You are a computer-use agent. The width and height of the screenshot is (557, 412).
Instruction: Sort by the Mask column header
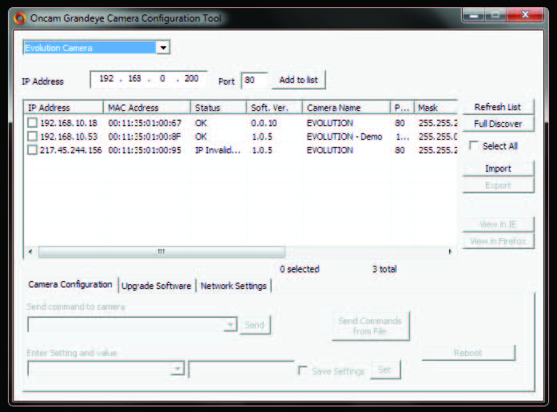pyautogui.click(x=436, y=108)
